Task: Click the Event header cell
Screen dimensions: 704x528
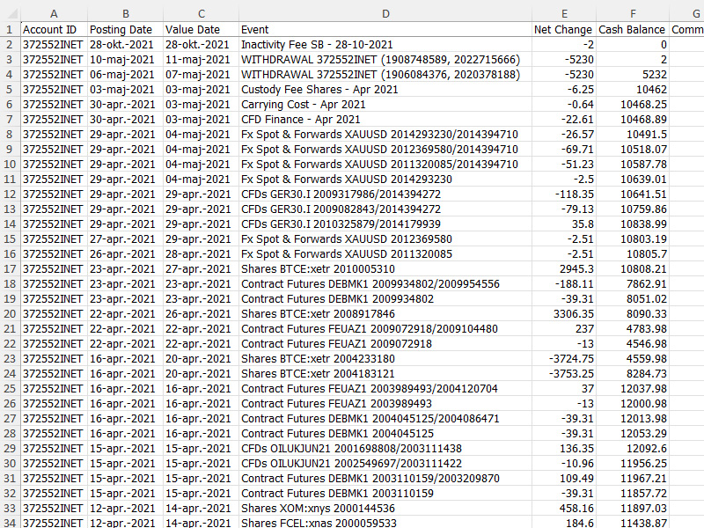Action: click(x=385, y=29)
